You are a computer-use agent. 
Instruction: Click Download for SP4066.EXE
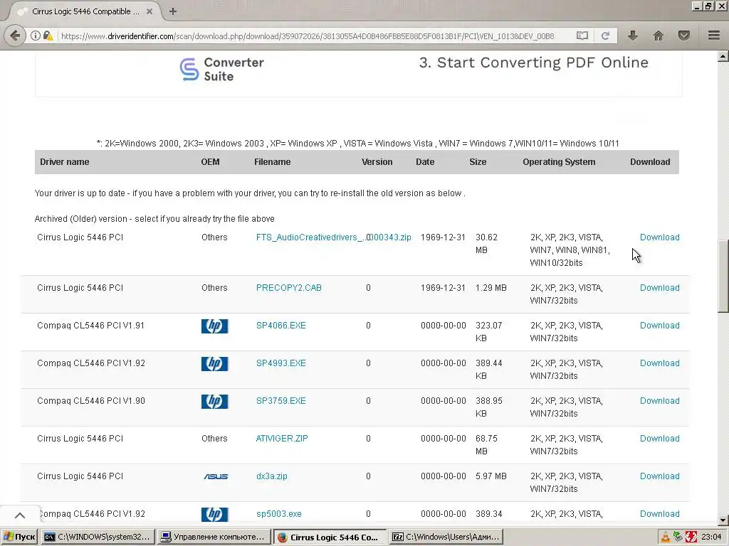click(659, 326)
